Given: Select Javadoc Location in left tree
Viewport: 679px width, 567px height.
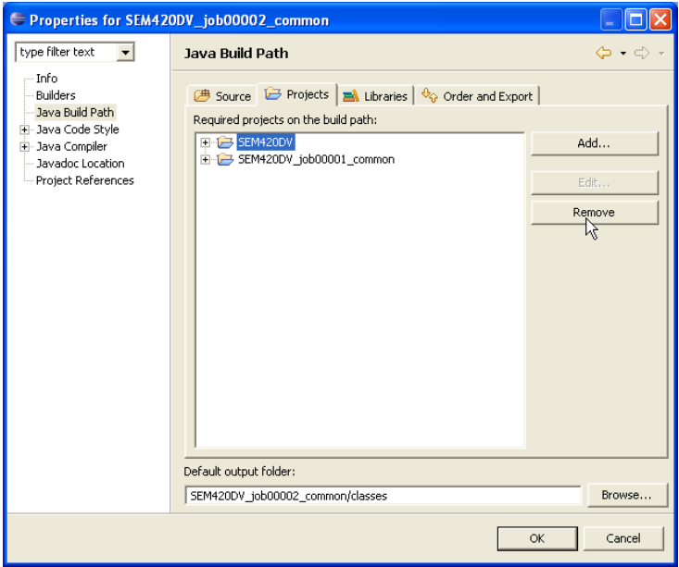Looking at the screenshot, I should click(80, 164).
